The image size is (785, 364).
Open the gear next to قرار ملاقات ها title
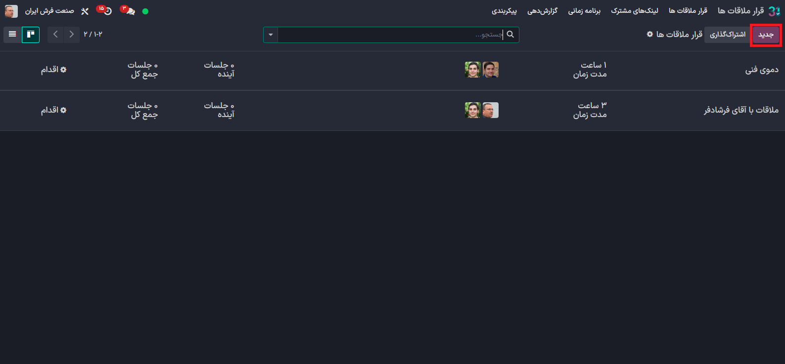650,34
